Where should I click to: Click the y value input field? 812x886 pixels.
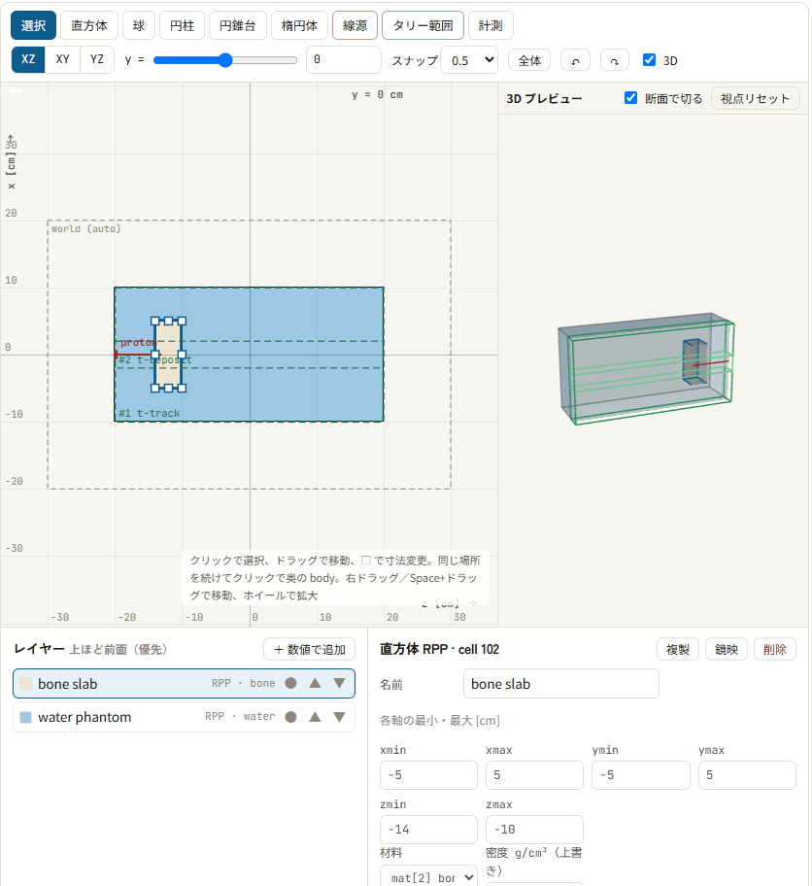tap(344, 59)
